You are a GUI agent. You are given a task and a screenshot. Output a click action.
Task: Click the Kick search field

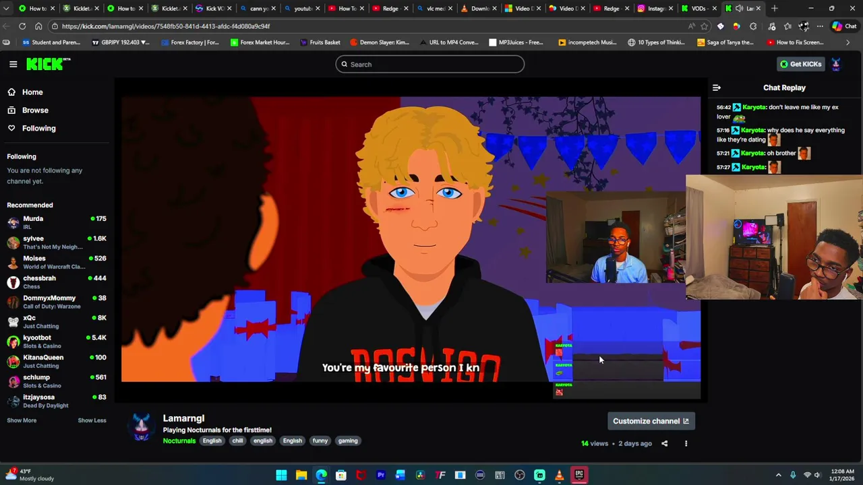pos(429,64)
